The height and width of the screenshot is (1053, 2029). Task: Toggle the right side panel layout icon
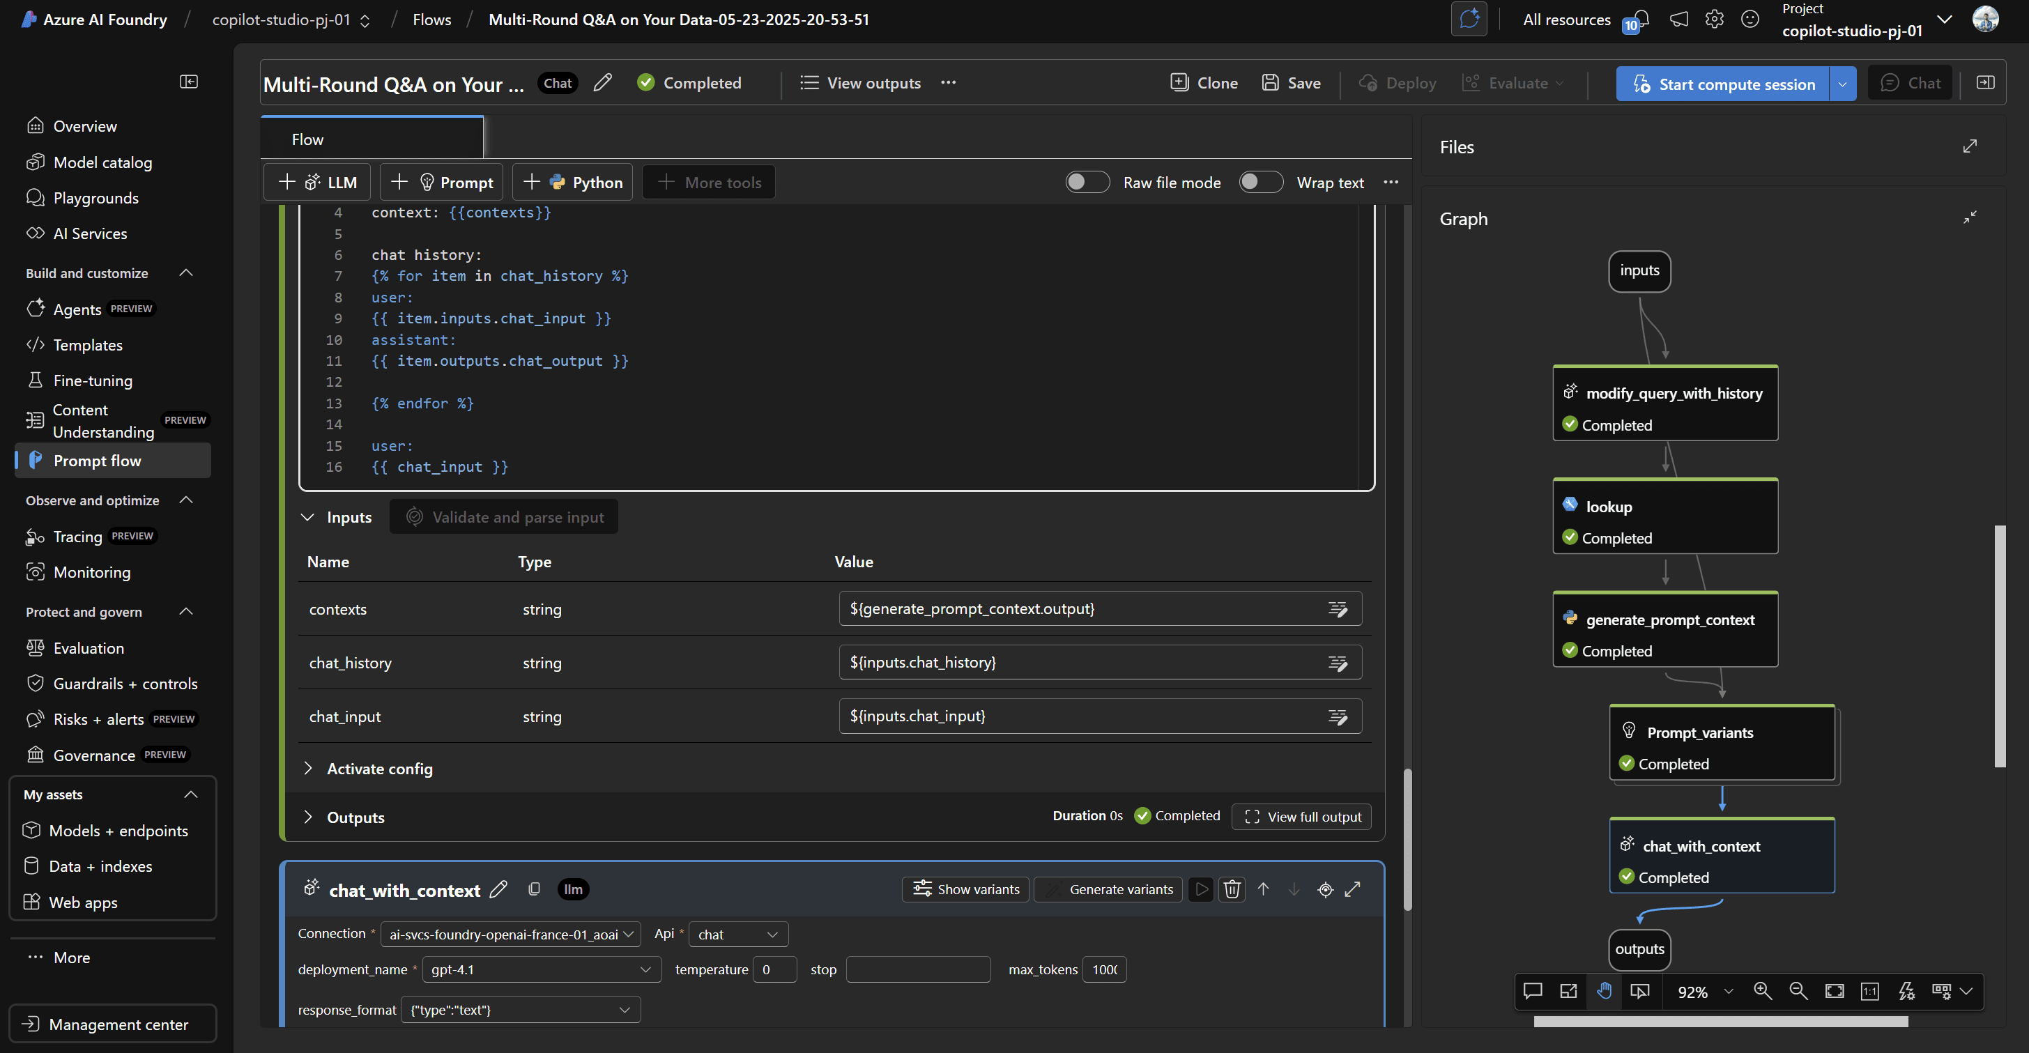pos(1985,83)
